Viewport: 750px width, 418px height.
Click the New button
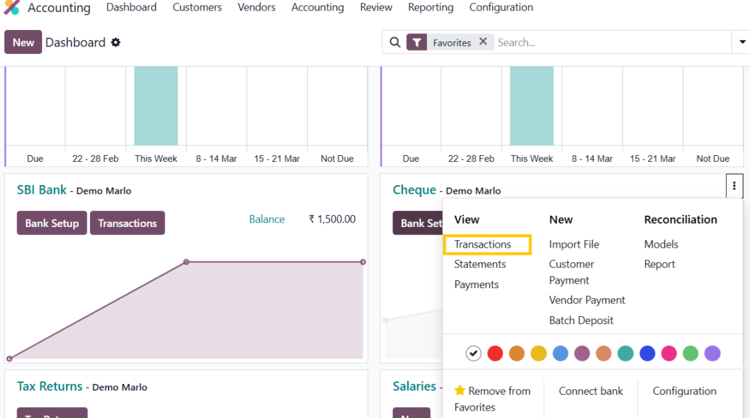pyautogui.click(x=23, y=43)
